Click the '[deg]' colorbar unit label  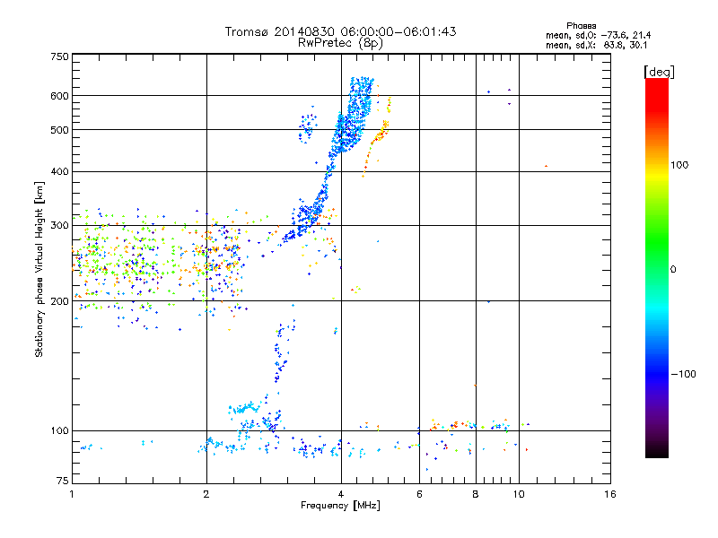[660, 72]
